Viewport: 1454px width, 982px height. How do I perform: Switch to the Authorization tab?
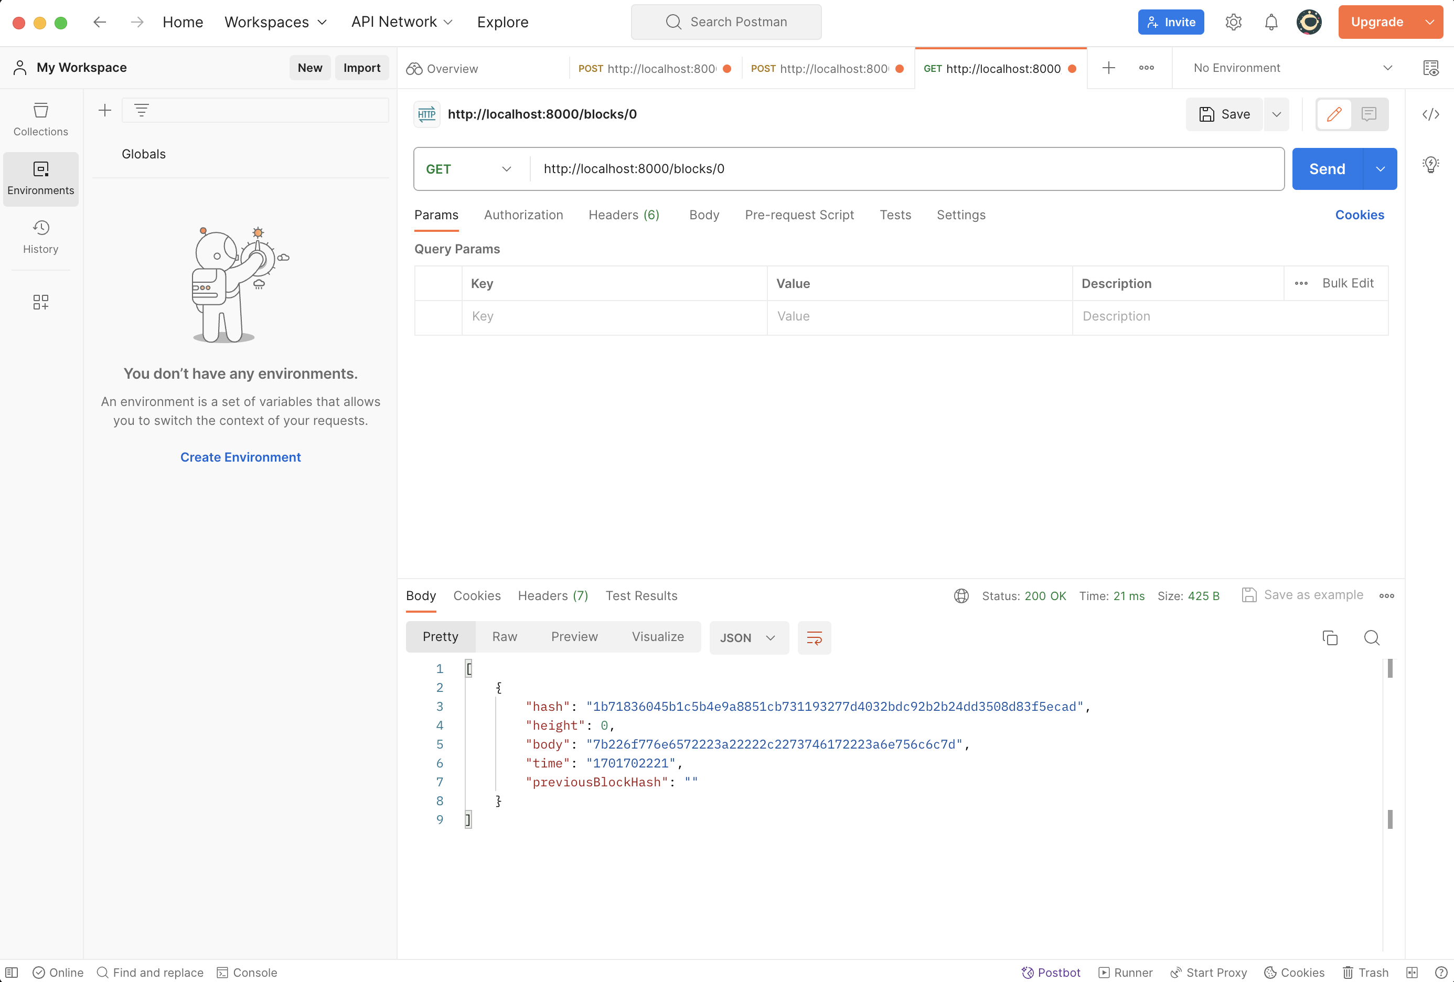click(x=523, y=215)
